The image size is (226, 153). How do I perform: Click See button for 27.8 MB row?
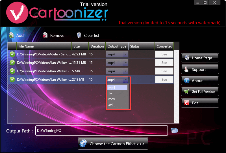tap(164, 80)
